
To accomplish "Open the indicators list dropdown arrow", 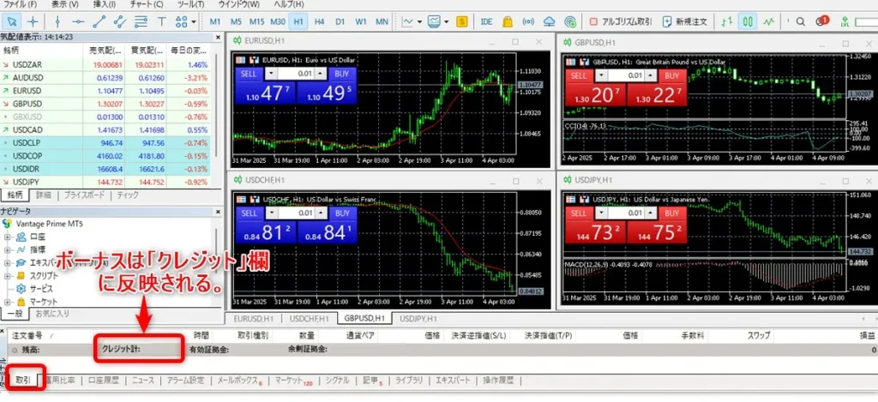I will 420,21.
